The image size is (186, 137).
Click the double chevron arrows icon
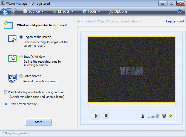coord(80,21)
